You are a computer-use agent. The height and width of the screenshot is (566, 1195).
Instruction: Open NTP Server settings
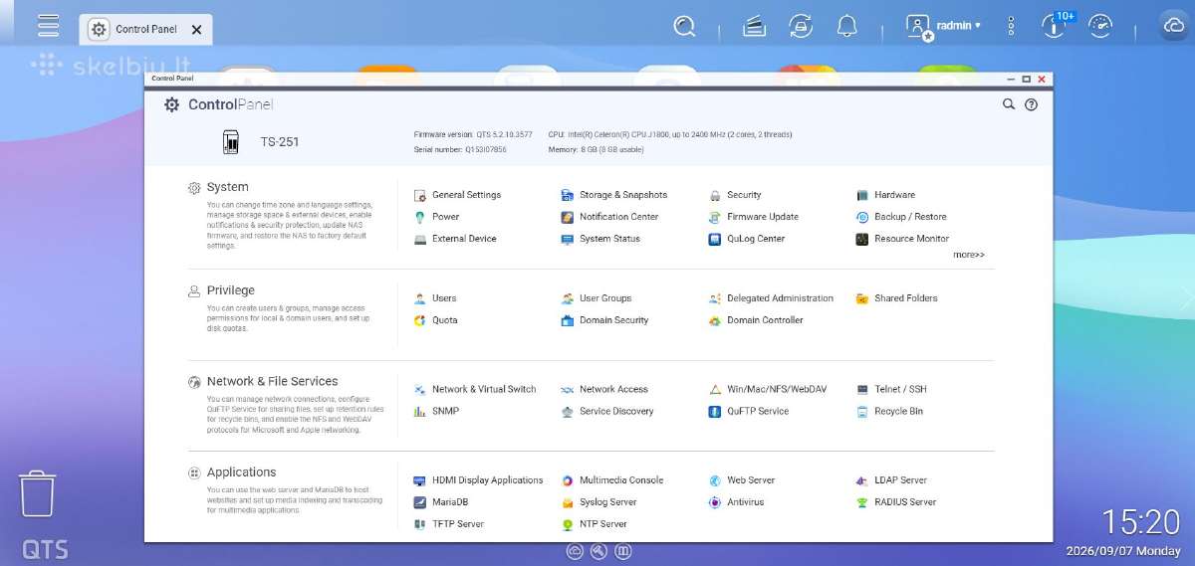pyautogui.click(x=595, y=524)
